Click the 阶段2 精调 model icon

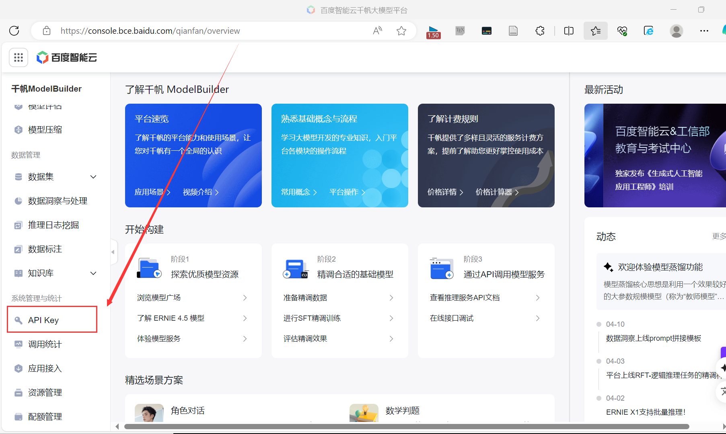tap(295, 268)
